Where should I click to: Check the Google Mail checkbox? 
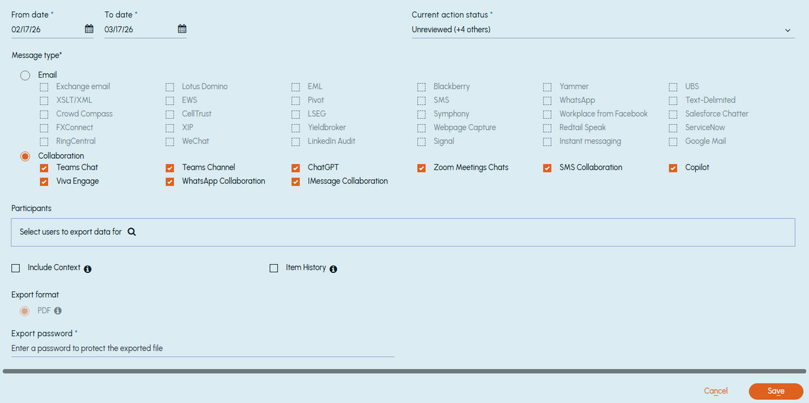coord(672,142)
